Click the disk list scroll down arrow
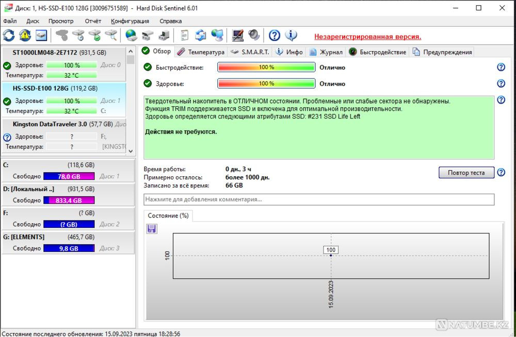The image size is (516, 337). click(131, 151)
